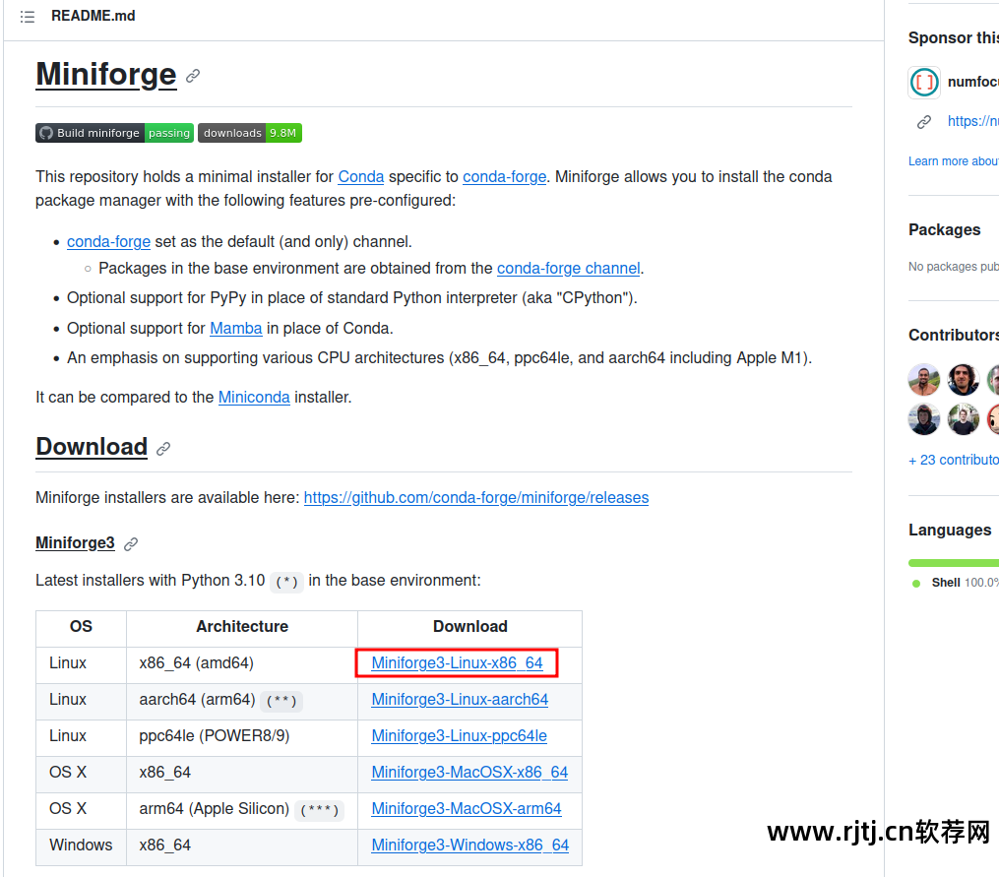Open the https://nu... sponsor URL link
The image size is (999, 877).
[972, 121]
